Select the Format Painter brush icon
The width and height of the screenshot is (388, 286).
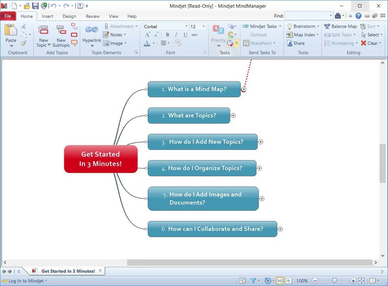[x=24, y=43]
